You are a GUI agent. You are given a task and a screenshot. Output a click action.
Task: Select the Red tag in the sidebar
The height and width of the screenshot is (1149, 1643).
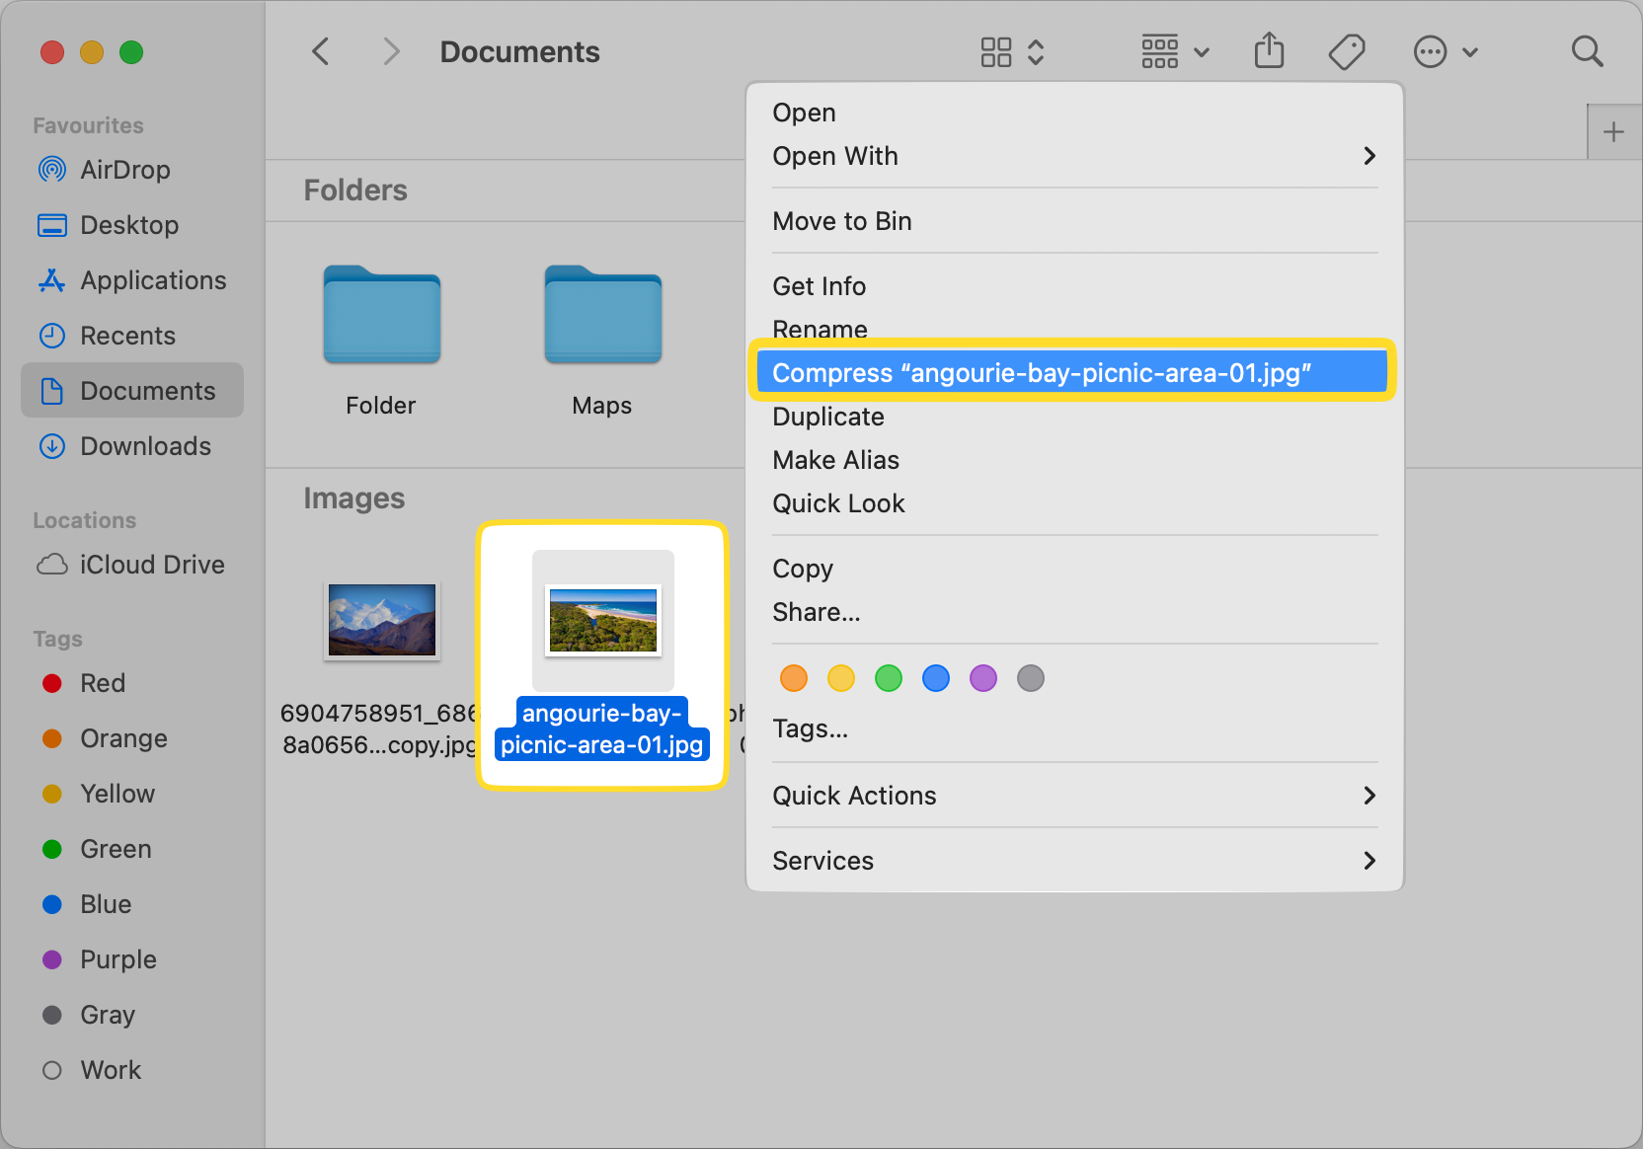click(x=102, y=682)
